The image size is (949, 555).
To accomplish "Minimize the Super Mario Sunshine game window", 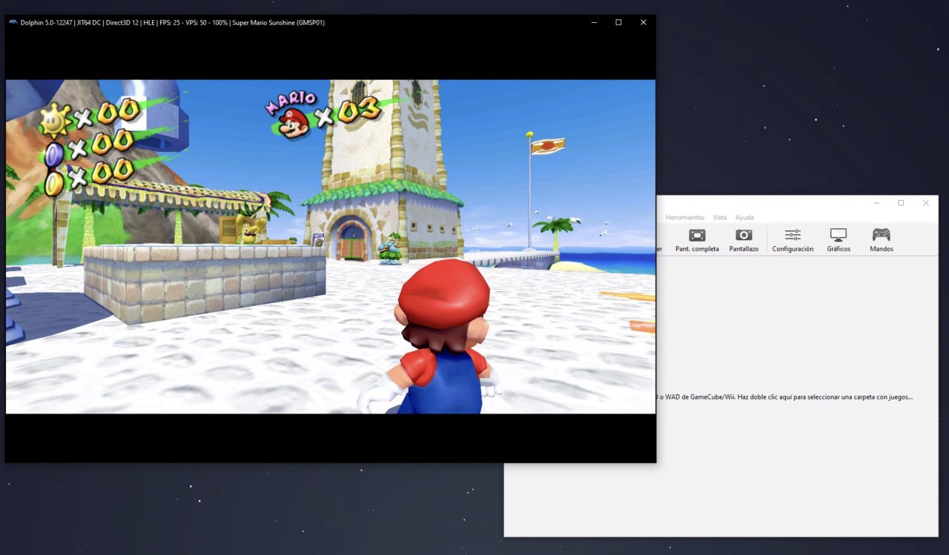I will coord(594,22).
